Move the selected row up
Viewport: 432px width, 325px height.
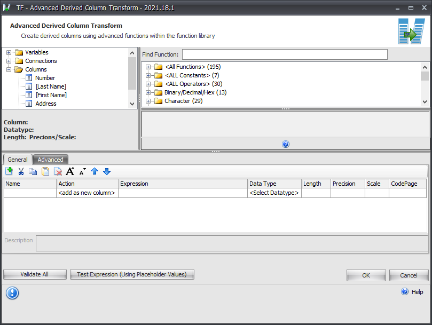click(x=95, y=171)
